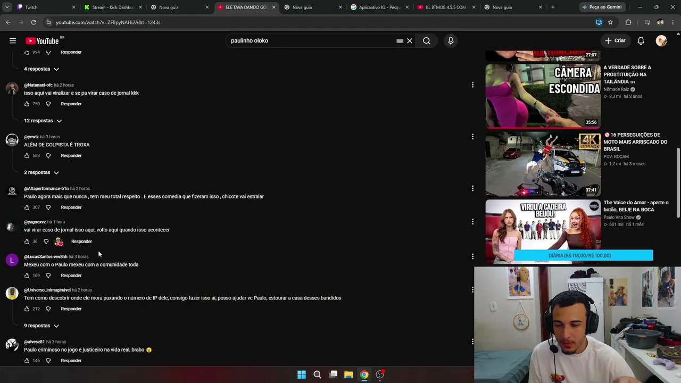Image resolution: width=681 pixels, height=383 pixels.
Task: Open the YouTube account avatar menu
Action: coord(661,41)
